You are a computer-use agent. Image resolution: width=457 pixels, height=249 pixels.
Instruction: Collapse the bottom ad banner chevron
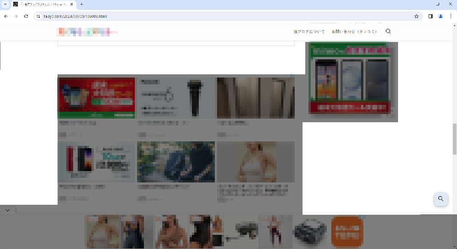pos(8,210)
